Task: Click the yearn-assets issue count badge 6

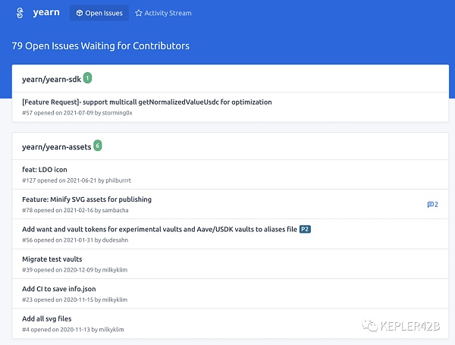Action: click(98, 146)
